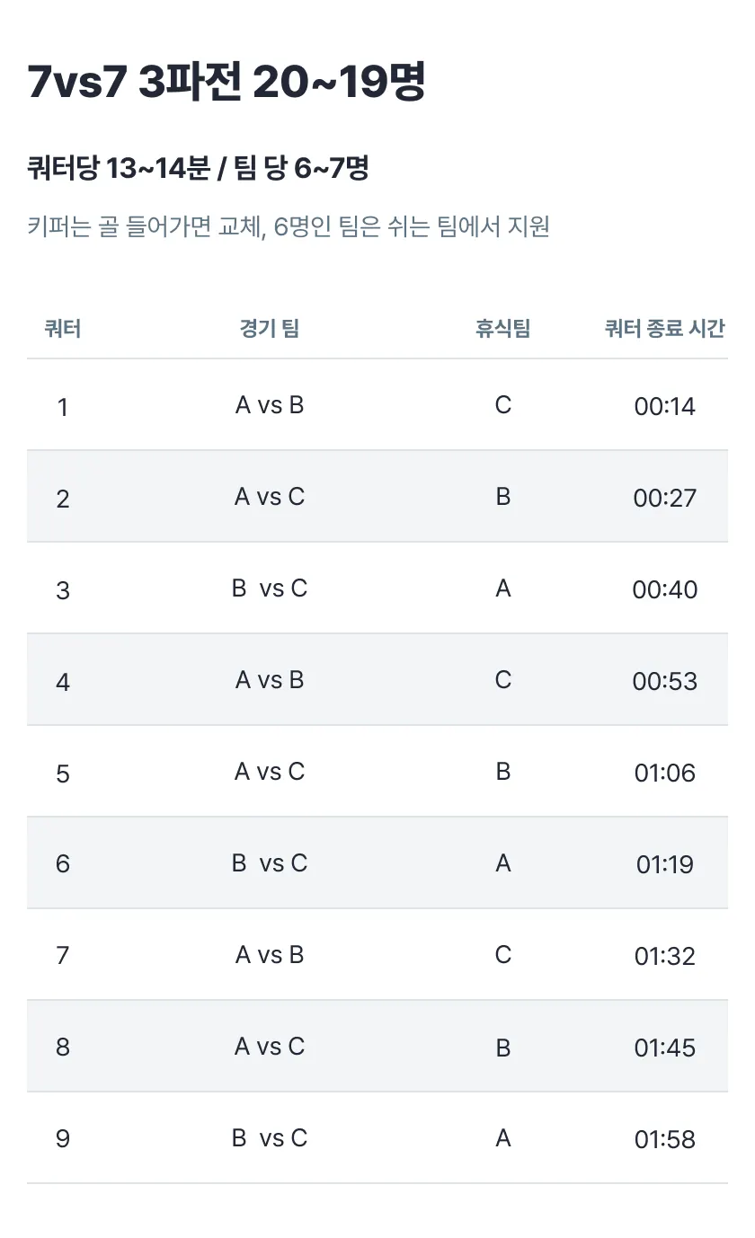
Task: Select the 00:53 end time cell
Action: 664,682
